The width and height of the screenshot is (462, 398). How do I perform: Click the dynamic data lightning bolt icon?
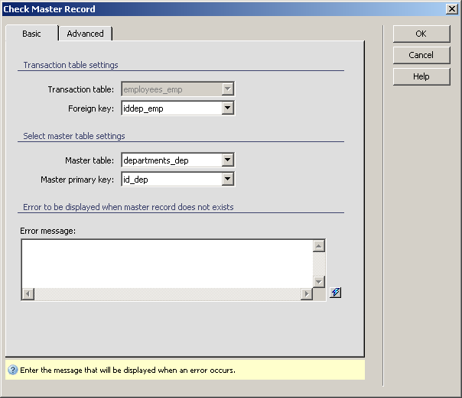point(336,293)
